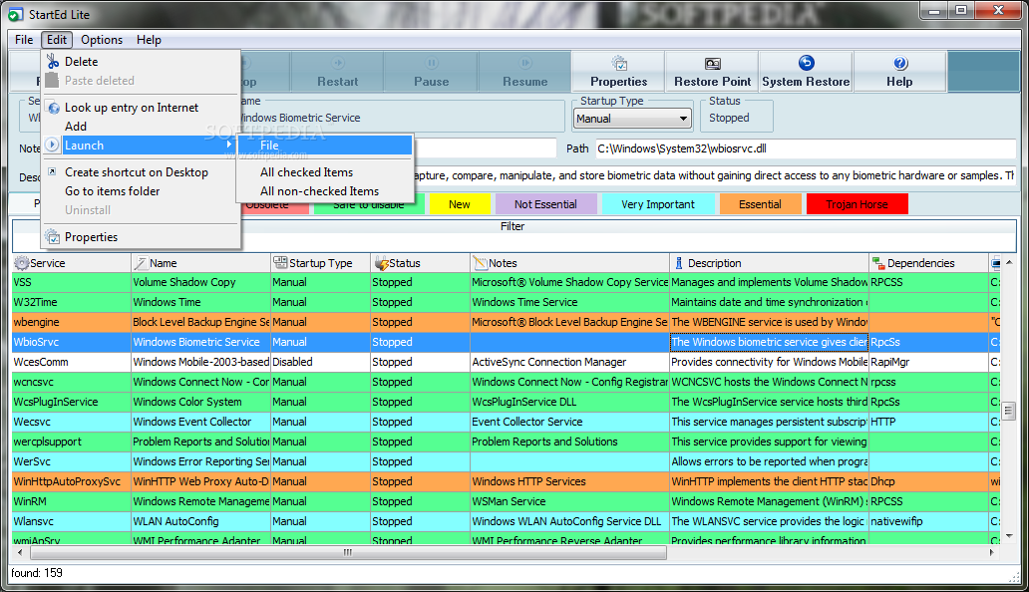Create a Restore Point from toolbar
Screen dimensions: 1029x592
(713, 72)
